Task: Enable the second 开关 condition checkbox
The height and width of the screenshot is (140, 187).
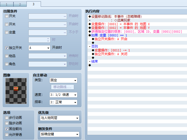Action: coord(6,24)
